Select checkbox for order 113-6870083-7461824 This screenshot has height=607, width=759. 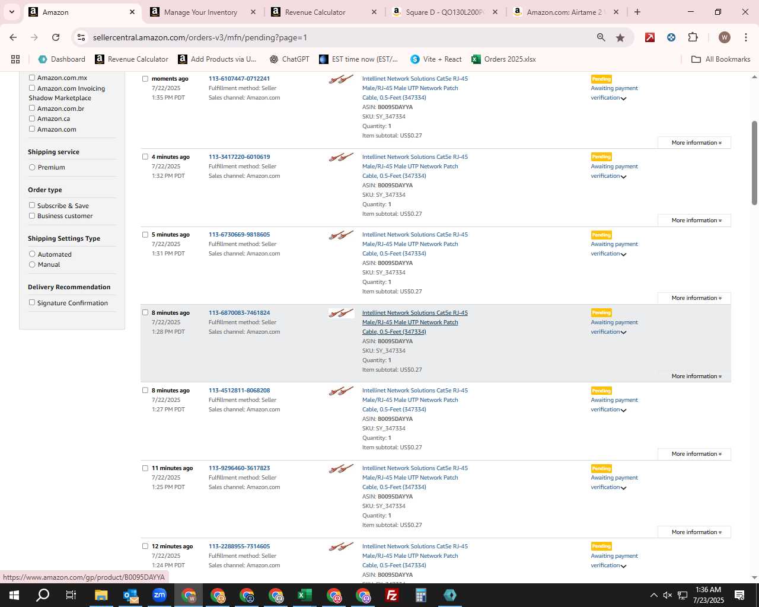(x=145, y=312)
